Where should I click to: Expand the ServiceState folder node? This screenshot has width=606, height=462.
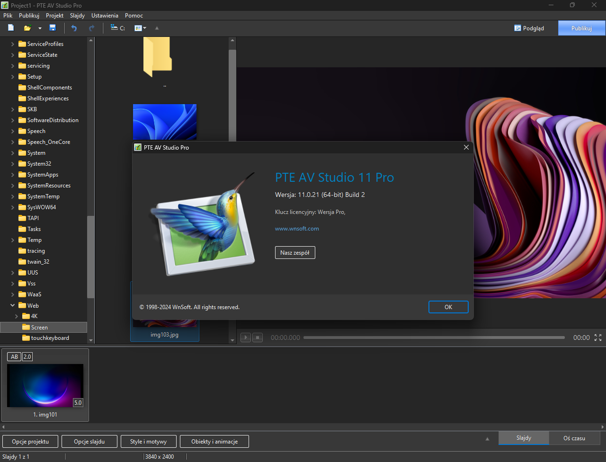pos(13,55)
